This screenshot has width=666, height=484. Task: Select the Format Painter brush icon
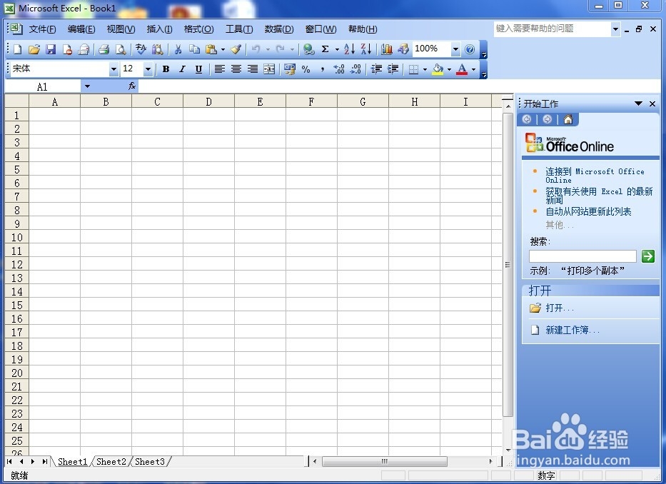[x=236, y=49]
